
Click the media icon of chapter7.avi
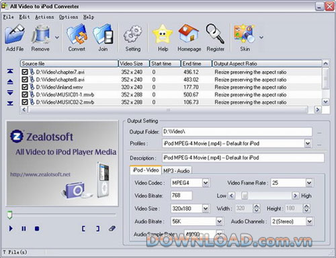[32, 72]
